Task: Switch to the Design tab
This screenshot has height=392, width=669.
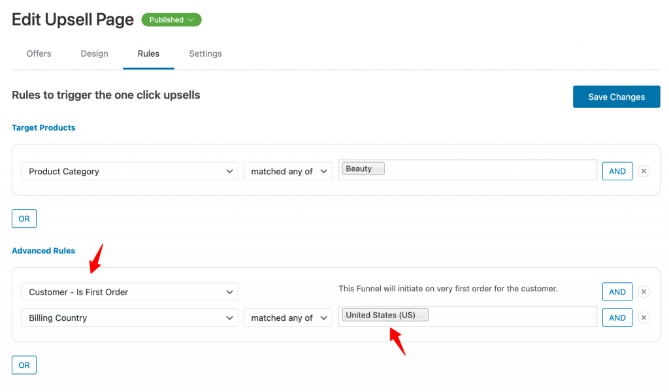Action: point(94,54)
